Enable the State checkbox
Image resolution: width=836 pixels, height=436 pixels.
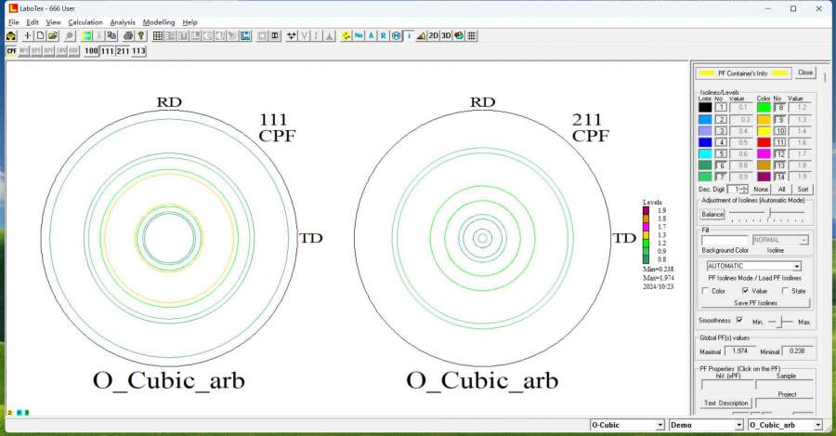tap(785, 291)
